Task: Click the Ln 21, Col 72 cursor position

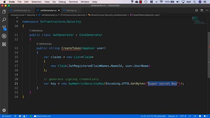Action: click(x=153, y=116)
